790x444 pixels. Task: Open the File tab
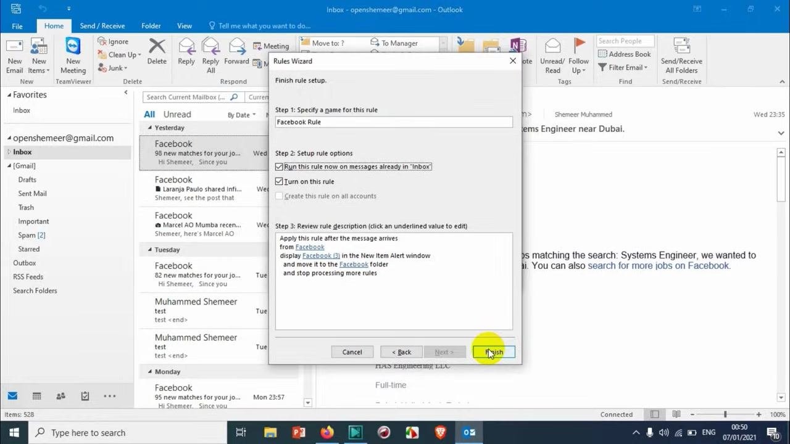coord(17,26)
